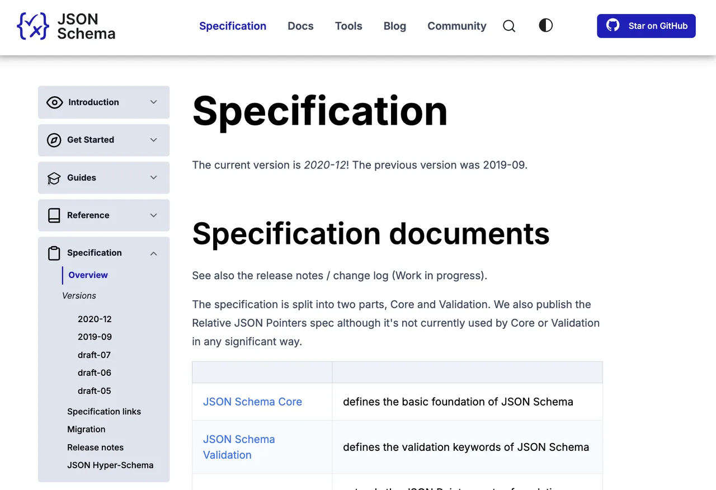Screen dimensions: 716x490
Task: Open Release notes in the sidebar
Action: coord(95,447)
